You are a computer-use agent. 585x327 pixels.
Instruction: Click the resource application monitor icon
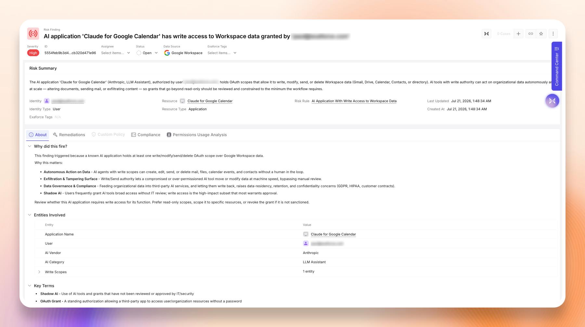[x=182, y=101]
